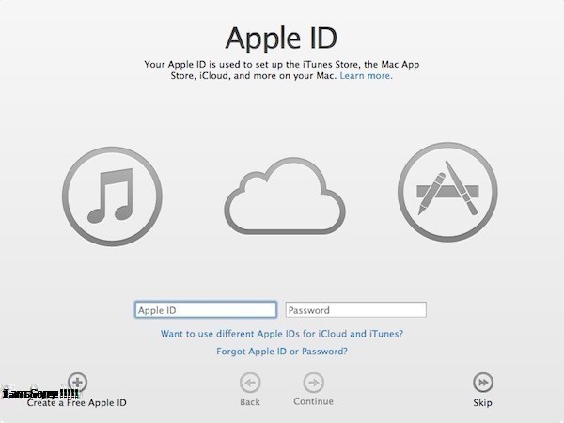
Task: Click the large Apple ID heading
Action: click(x=281, y=38)
